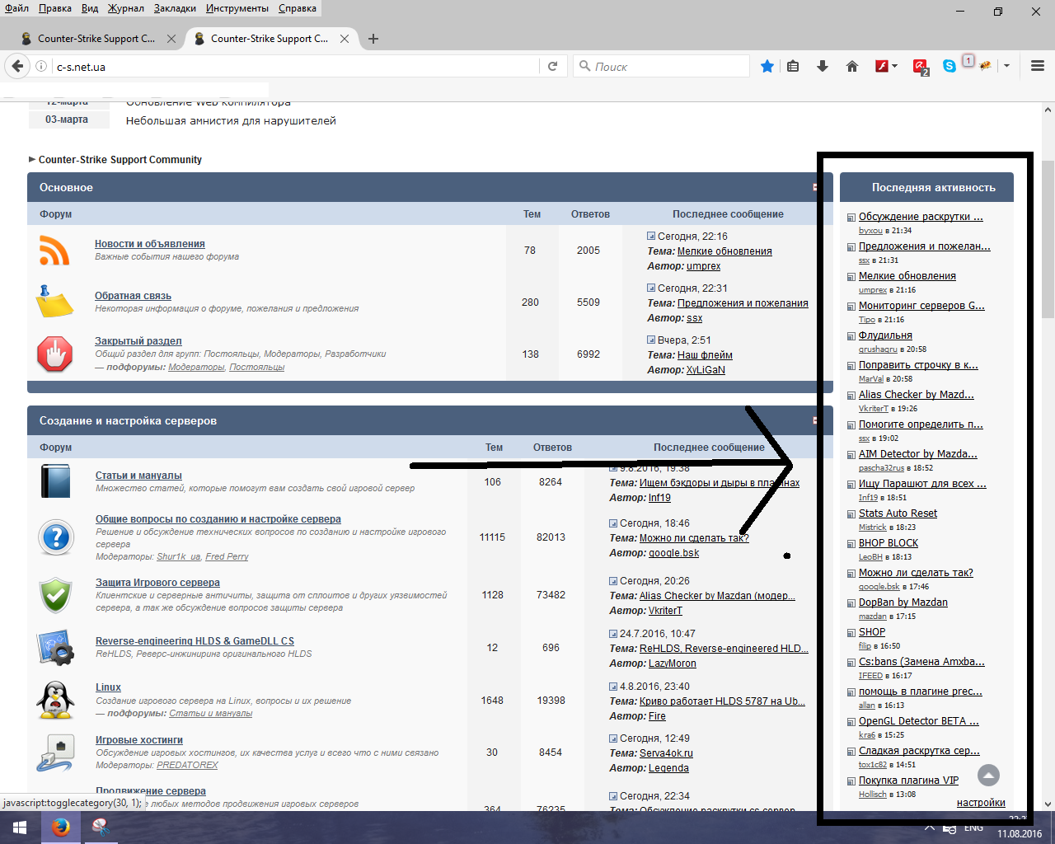The image size is (1055, 844).
Task: Open the Закладки menu
Action: [x=175, y=8]
